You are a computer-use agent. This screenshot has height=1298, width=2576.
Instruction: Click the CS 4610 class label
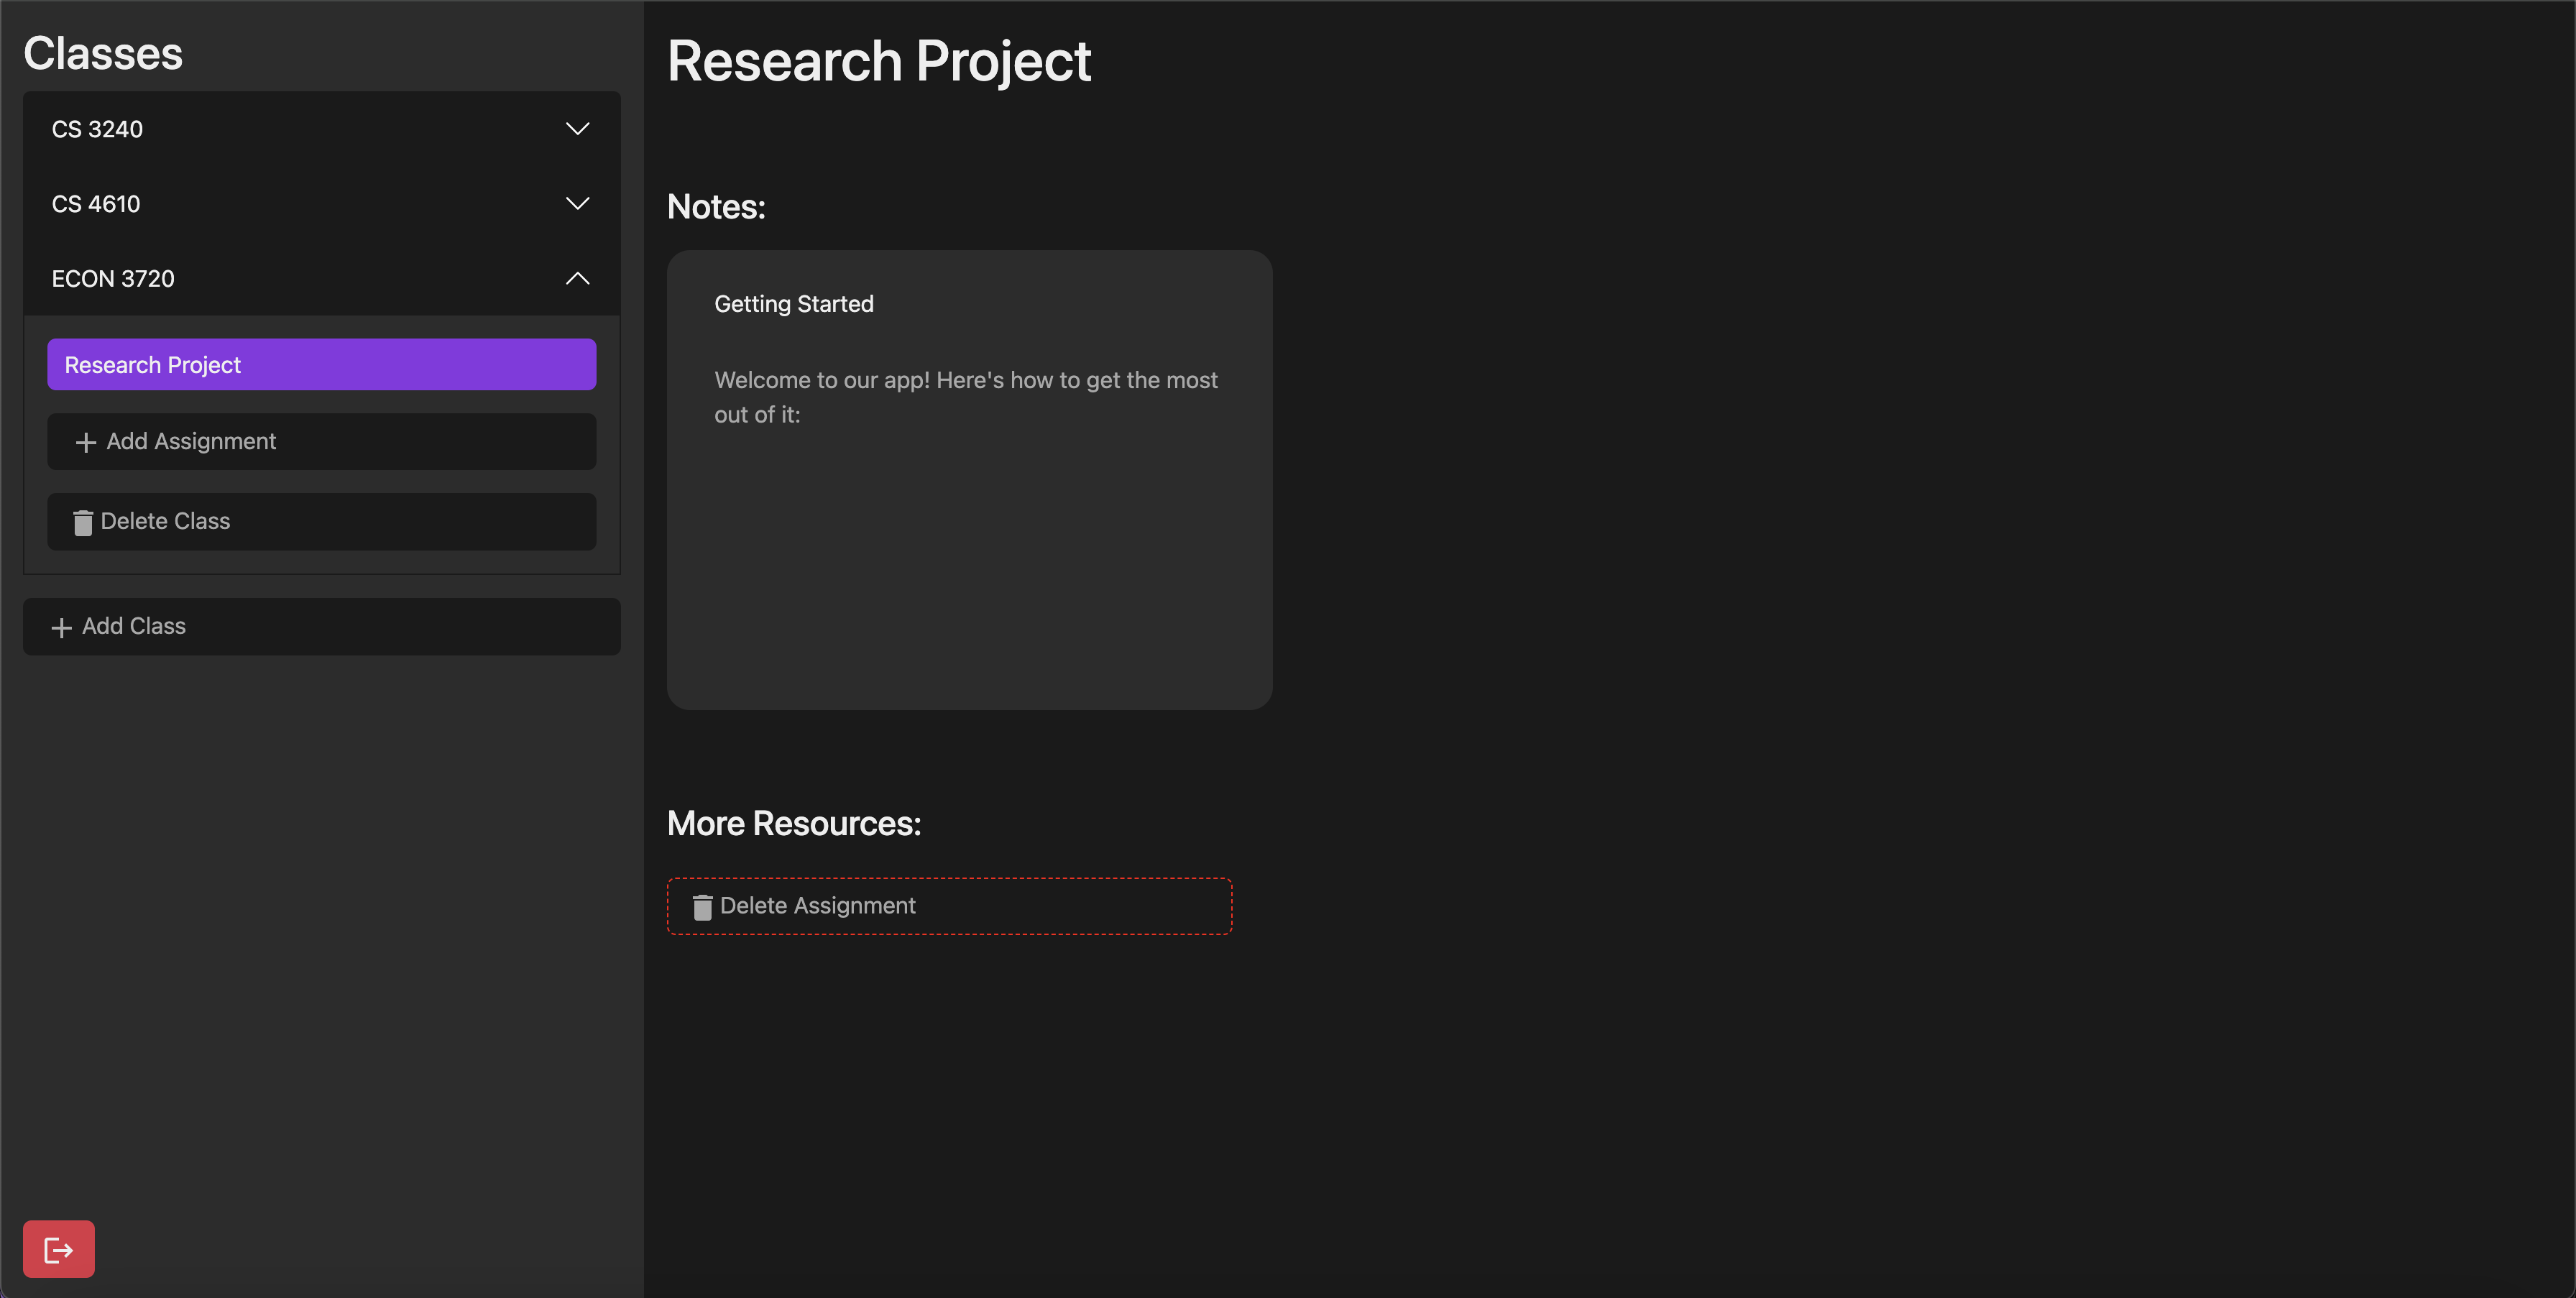(x=96, y=205)
